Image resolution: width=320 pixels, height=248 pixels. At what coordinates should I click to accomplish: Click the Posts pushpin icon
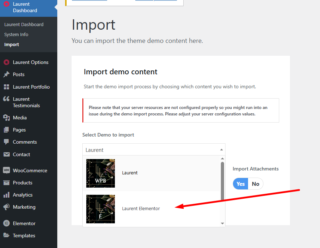(6, 75)
